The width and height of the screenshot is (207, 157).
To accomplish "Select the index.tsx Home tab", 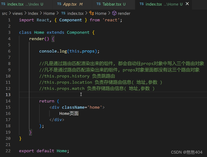I will click(164, 4).
